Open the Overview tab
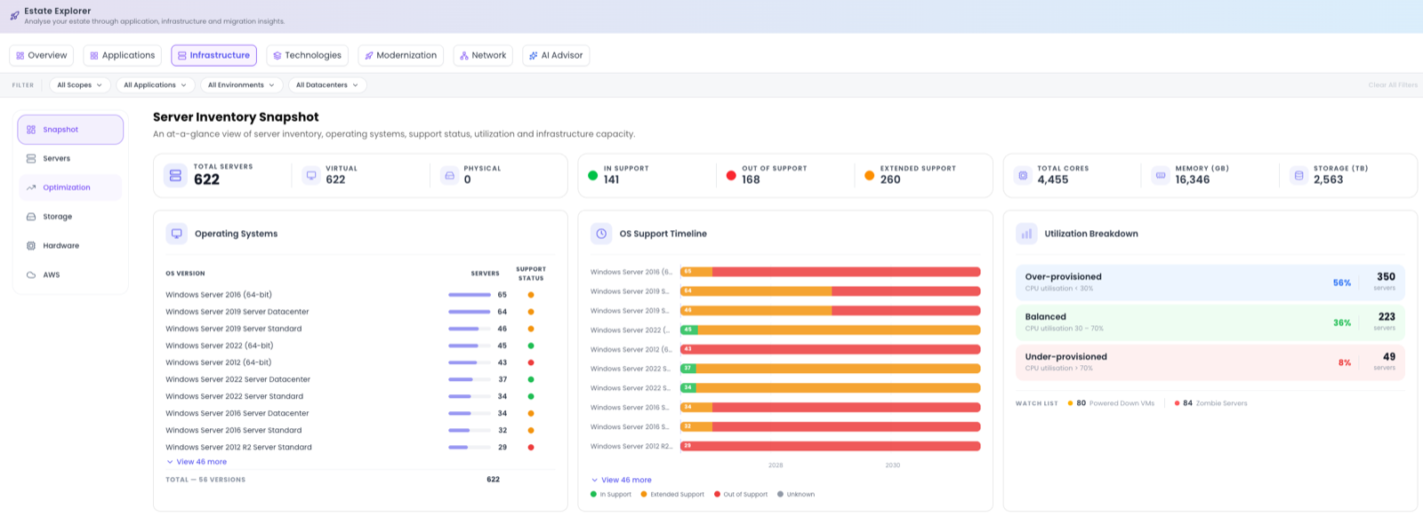This screenshot has height=517, width=1423. [x=42, y=55]
